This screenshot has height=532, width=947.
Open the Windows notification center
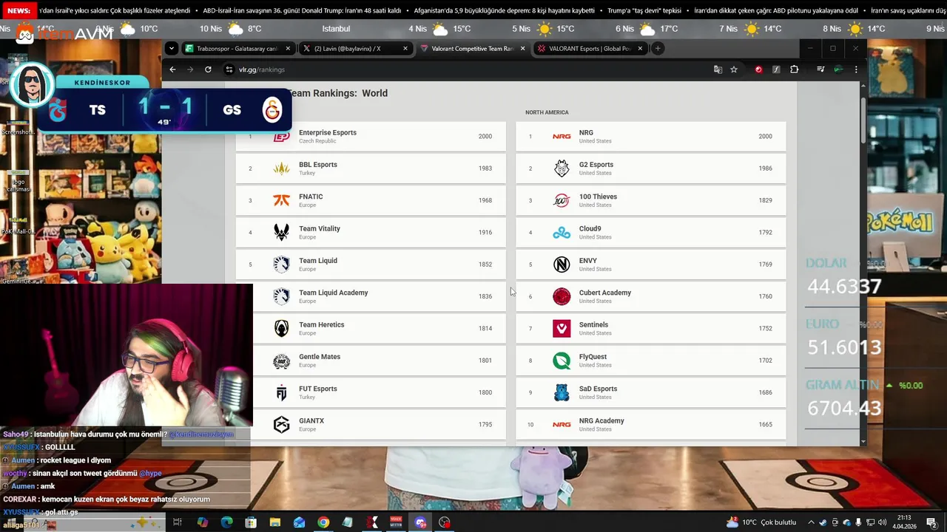(x=931, y=522)
